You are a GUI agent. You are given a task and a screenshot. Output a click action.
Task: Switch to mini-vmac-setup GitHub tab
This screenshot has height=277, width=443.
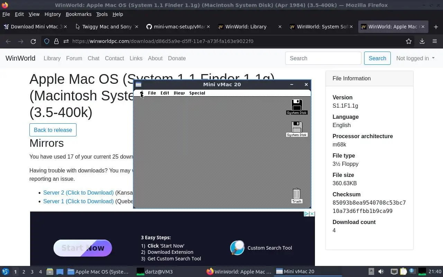[178, 27]
